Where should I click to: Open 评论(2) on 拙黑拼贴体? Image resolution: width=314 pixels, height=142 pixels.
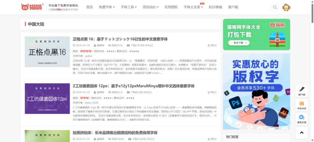(x=149, y=139)
